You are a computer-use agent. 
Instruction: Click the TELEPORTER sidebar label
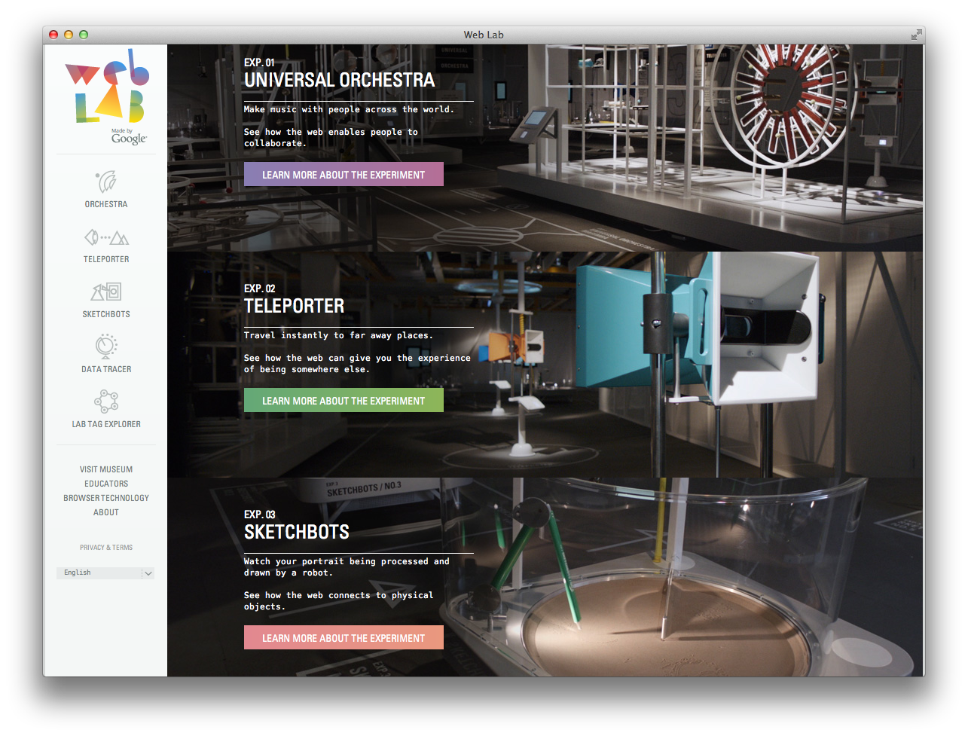(x=106, y=259)
